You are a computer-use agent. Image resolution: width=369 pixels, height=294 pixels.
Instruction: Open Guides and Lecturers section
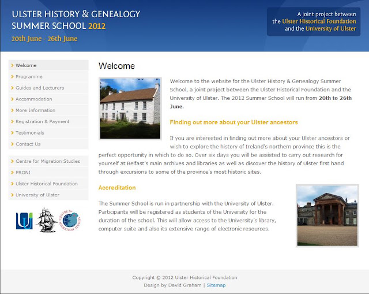48,88
